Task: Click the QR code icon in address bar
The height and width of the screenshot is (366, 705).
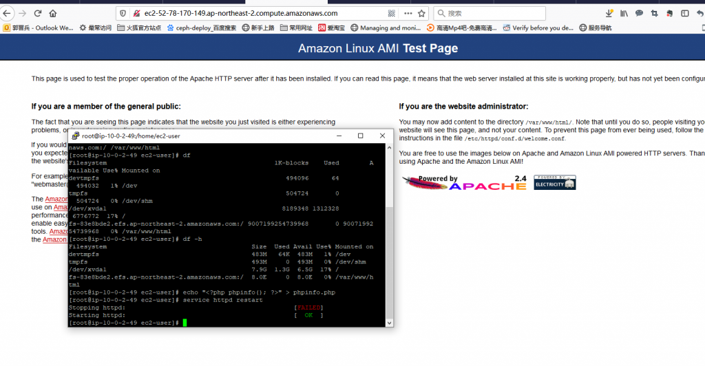Action: [x=392, y=14]
